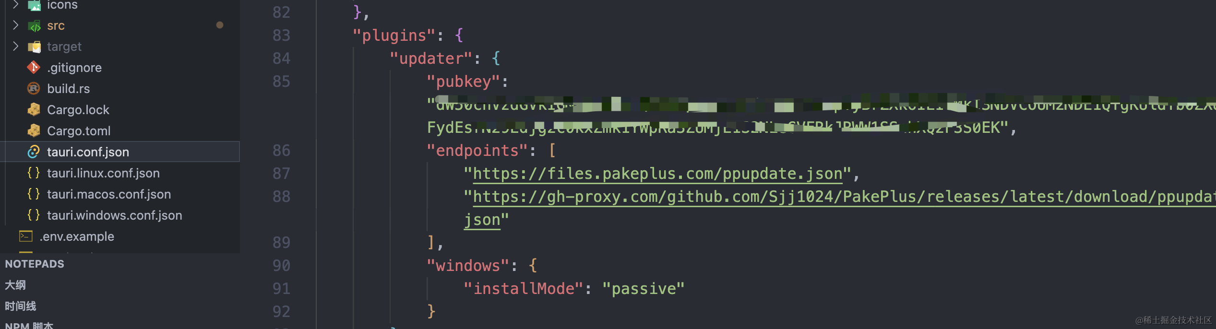Image resolution: width=1216 pixels, height=329 pixels.
Task: Click the Cargo.lock package icon
Action: [34, 110]
